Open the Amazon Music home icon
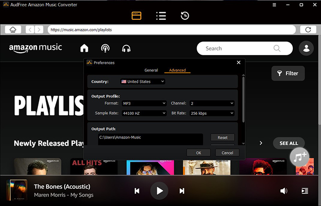This screenshot has height=206, width=321. click(84, 48)
